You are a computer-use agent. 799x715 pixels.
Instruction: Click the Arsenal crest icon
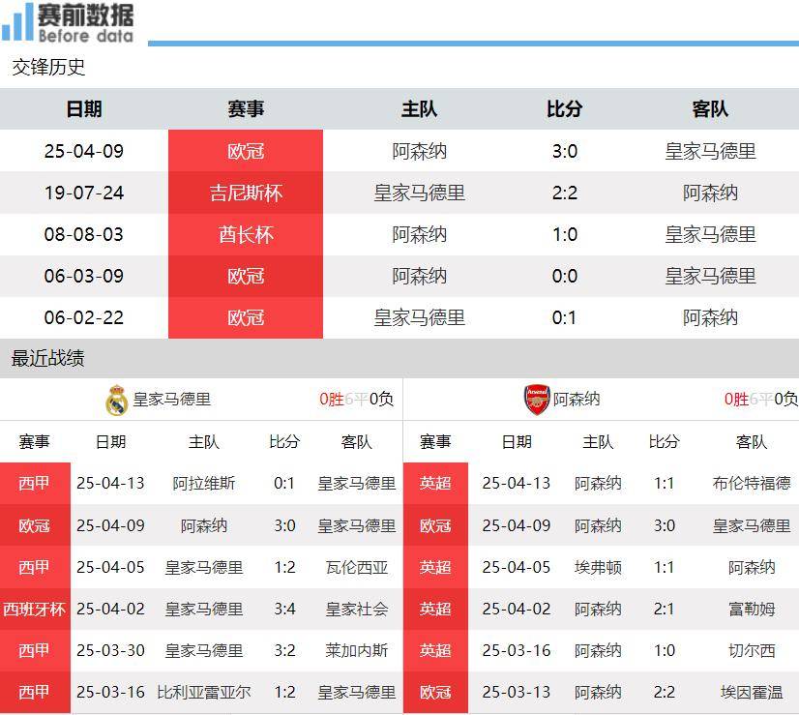537,400
